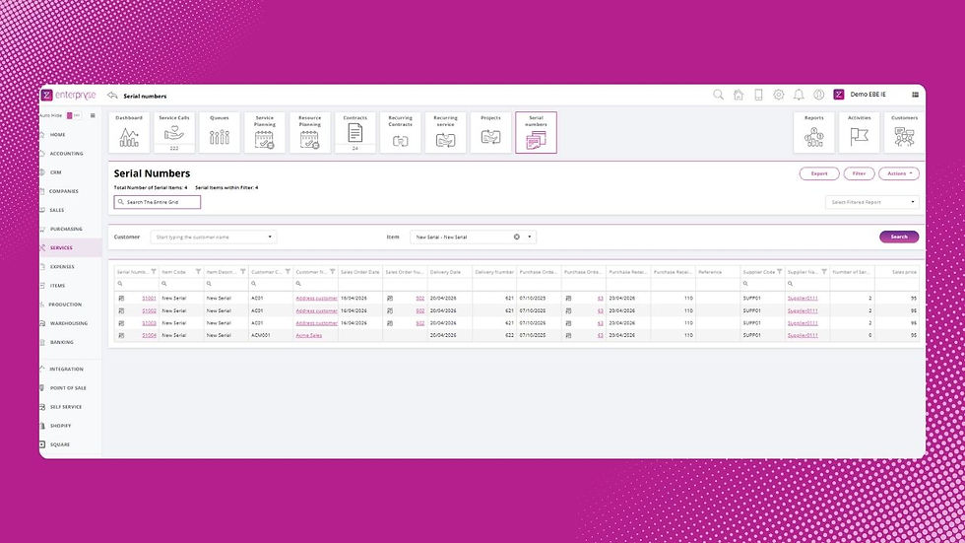Click the sidebar hamburger menu icon

(x=93, y=115)
